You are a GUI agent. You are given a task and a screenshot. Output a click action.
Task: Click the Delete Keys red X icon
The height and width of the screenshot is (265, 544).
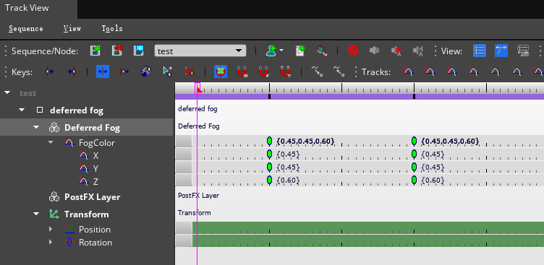tap(189, 71)
